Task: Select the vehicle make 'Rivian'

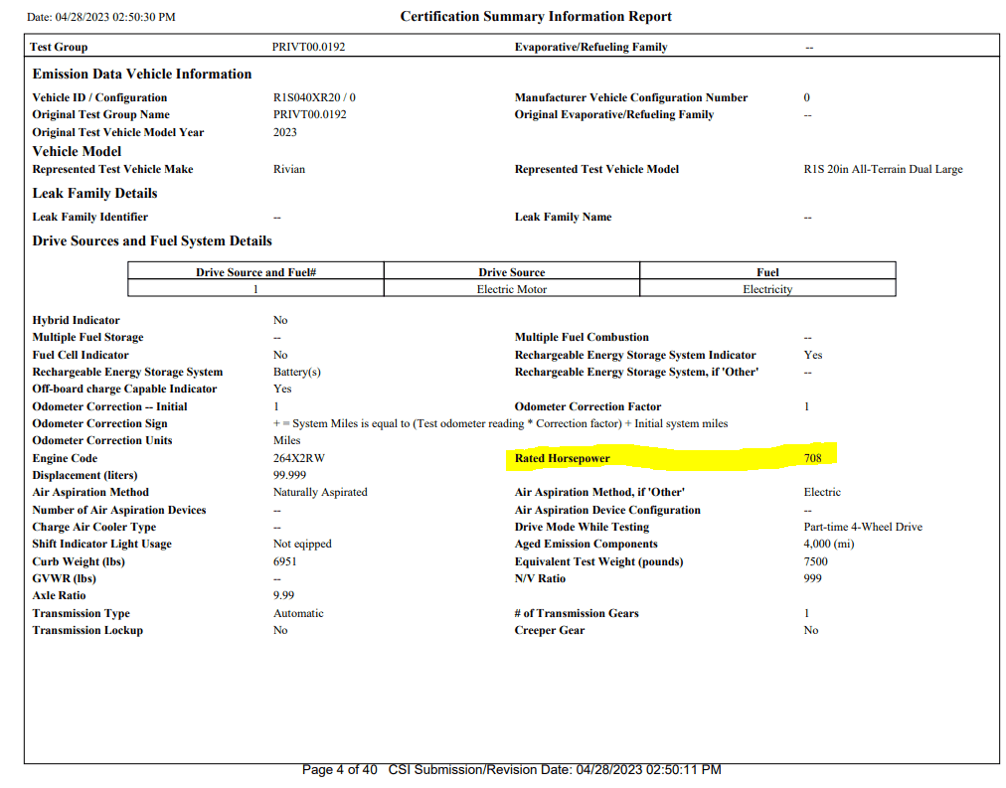Action: tap(289, 169)
